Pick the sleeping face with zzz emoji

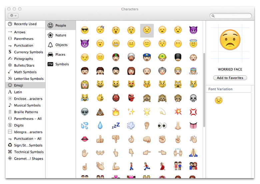click(x=100, y=30)
